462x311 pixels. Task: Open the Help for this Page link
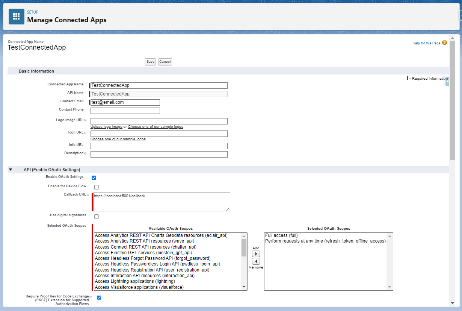pos(426,43)
